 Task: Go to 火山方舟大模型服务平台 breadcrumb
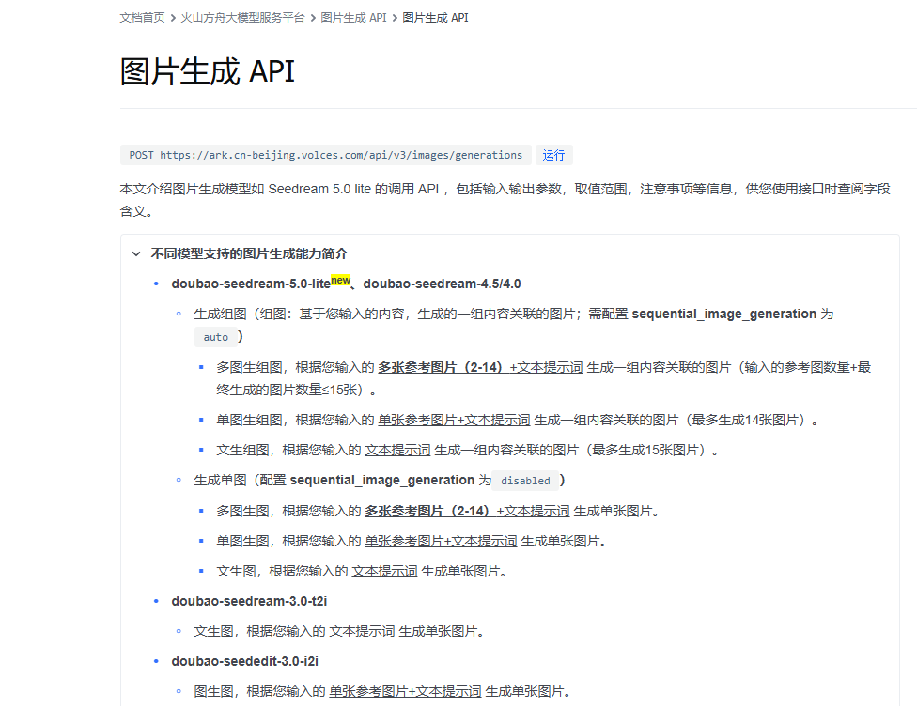242,18
